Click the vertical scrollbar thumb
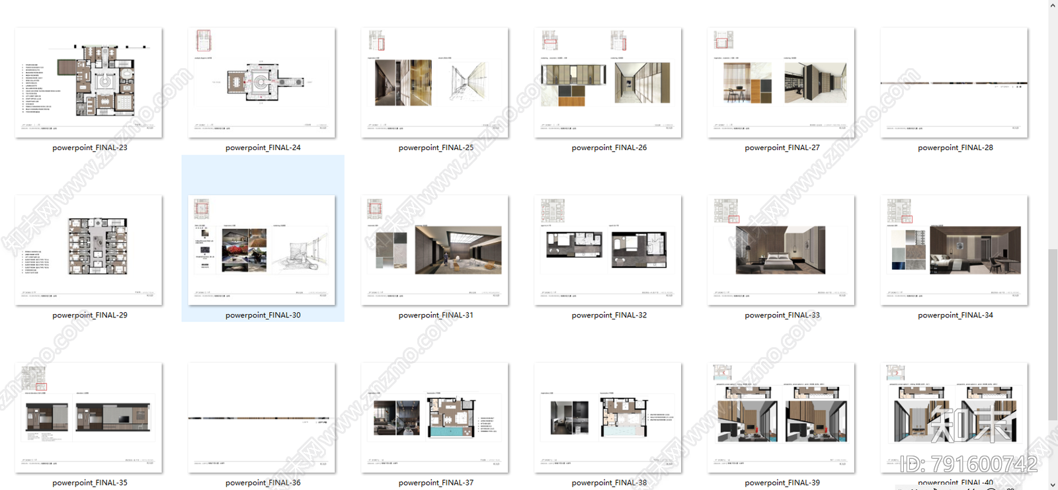 (1053, 334)
